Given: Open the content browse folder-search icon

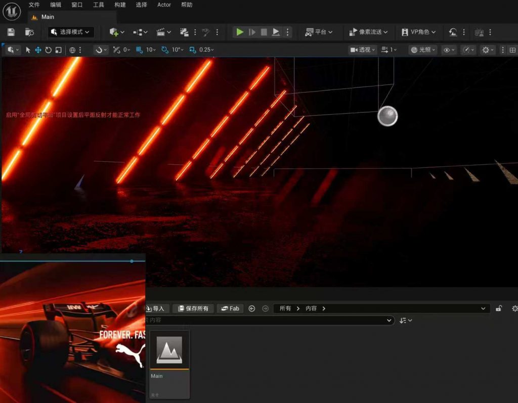Looking at the screenshot, I should pyautogui.click(x=29, y=32).
